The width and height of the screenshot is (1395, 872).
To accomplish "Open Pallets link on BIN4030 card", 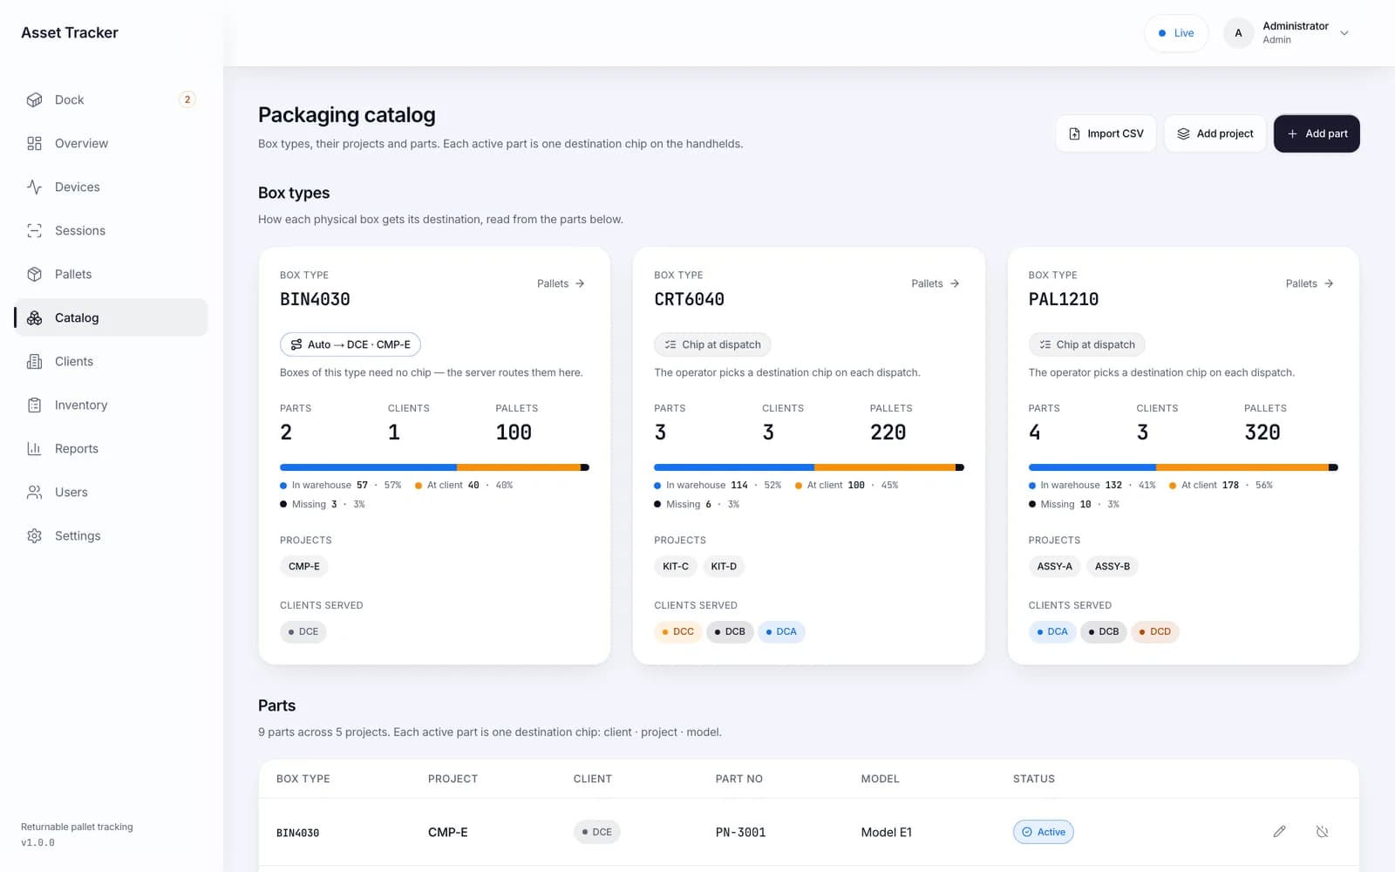I will 561,283.
